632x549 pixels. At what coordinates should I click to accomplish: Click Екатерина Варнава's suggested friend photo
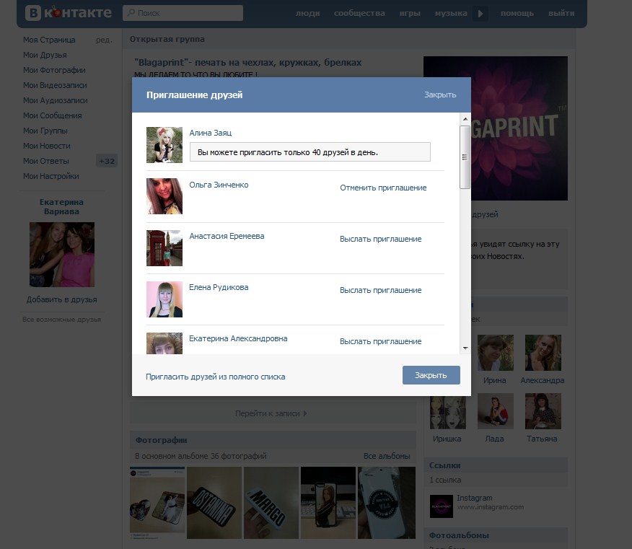[61, 255]
